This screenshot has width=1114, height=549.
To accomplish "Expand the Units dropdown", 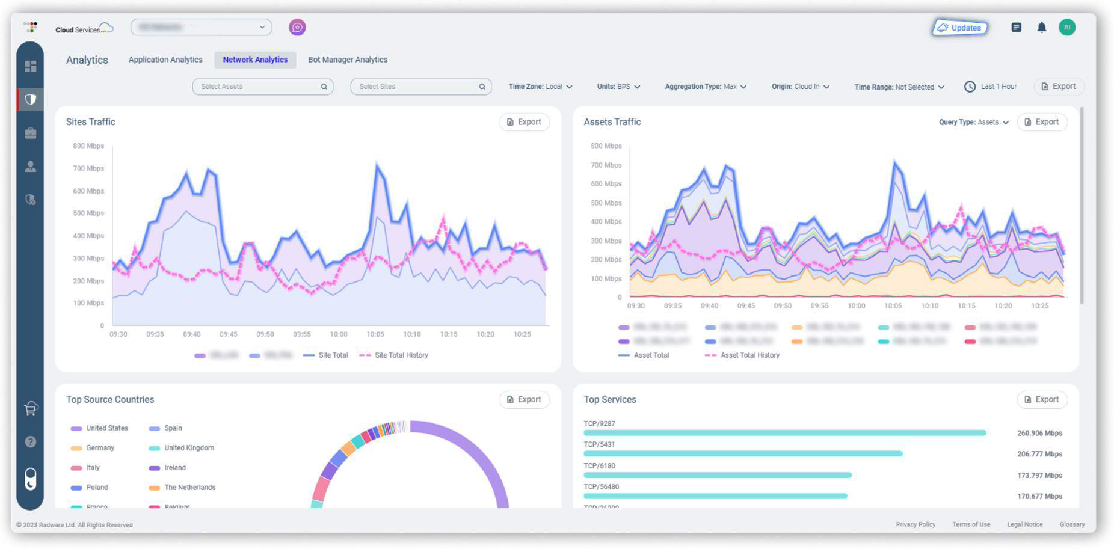I will (618, 87).
